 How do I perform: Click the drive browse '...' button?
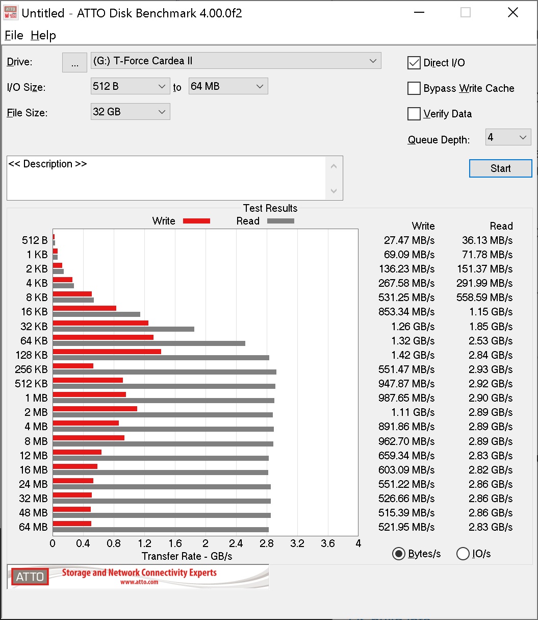(x=75, y=62)
